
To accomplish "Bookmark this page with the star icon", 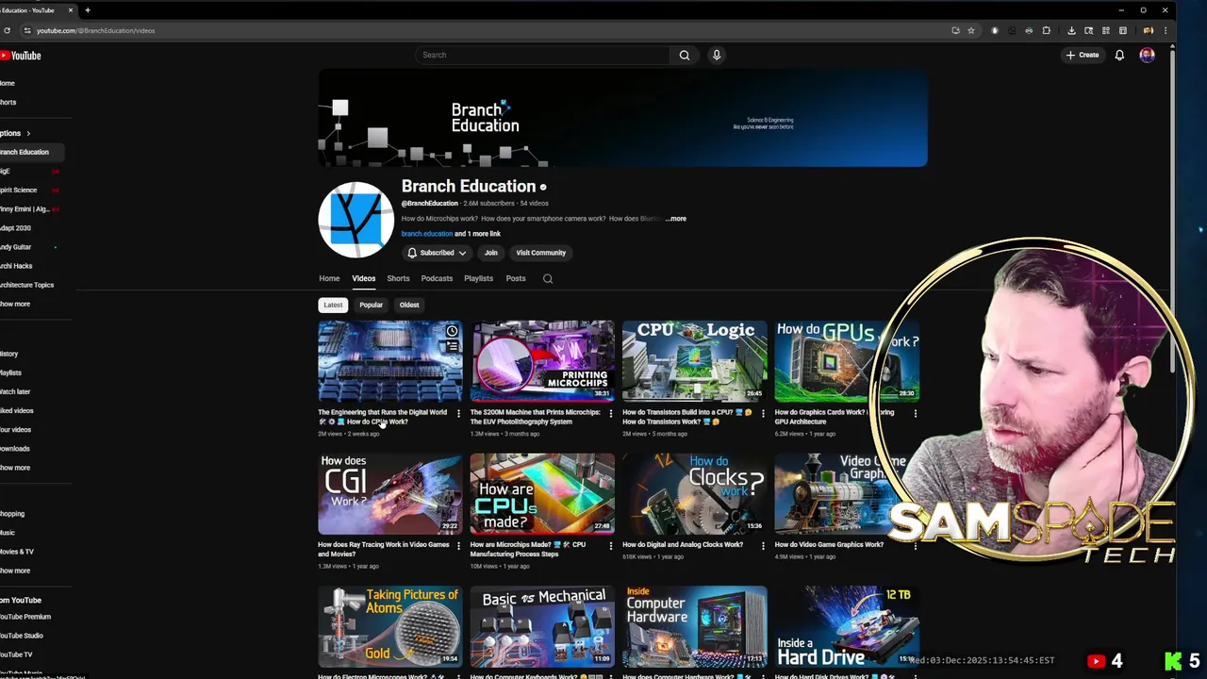I will pyautogui.click(x=971, y=30).
